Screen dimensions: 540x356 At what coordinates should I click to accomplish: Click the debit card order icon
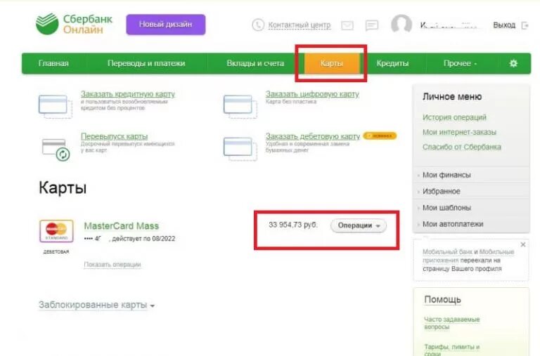[240, 149]
